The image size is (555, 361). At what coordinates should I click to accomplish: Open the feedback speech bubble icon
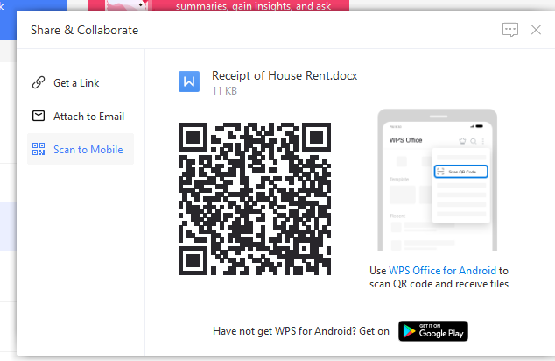coord(510,30)
